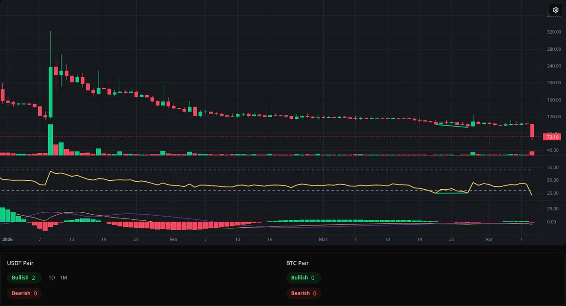The height and width of the screenshot is (306, 566).
Task: Click the 240.00 price axis label
Action: pyautogui.click(x=553, y=66)
